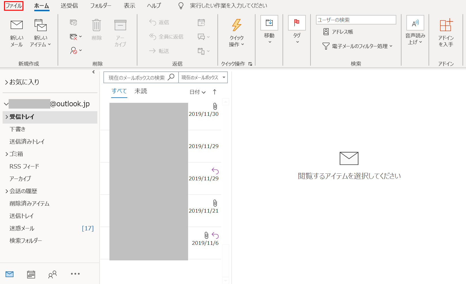The height and width of the screenshot is (284, 466).
Task: Expand the 会話の履歴 folder
Action: 7,191
